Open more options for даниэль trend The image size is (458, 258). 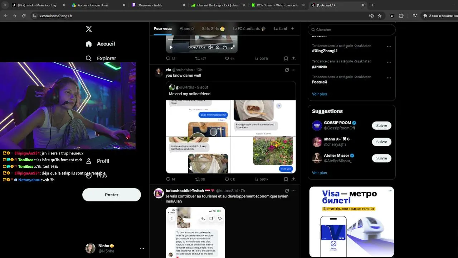pos(389,62)
